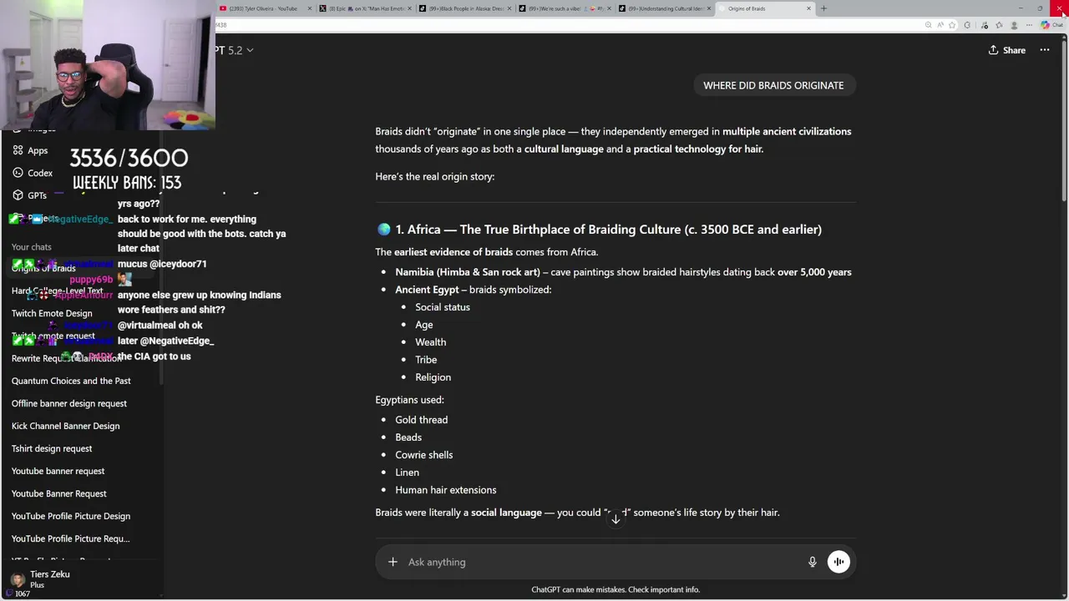1069x601 pixels.
Task: Click the Human hair extensions item
Action: click(445, 490)
